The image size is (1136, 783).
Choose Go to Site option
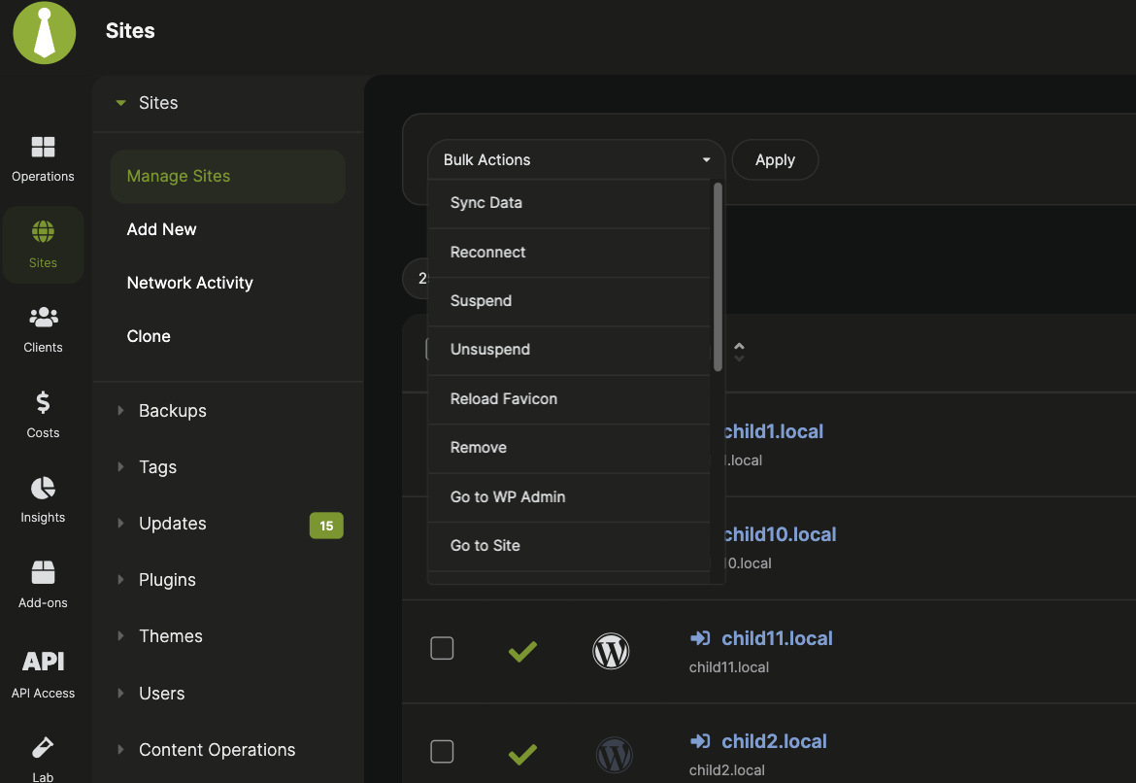point(569,546)
